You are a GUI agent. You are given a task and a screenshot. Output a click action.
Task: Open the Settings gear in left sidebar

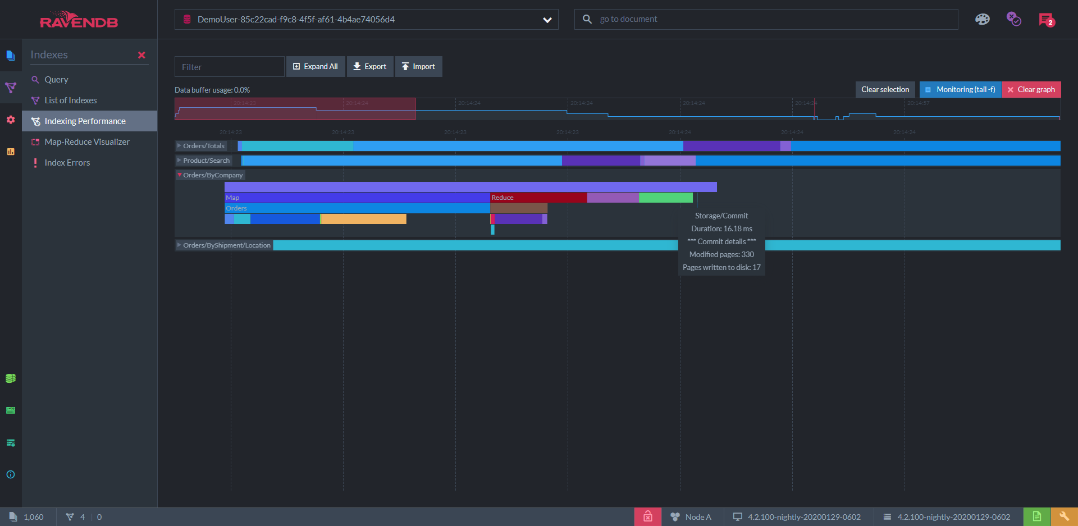[10, 120]
